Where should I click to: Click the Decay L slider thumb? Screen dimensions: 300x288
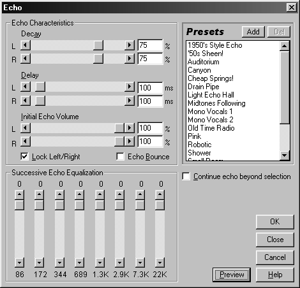click(98, 45)
